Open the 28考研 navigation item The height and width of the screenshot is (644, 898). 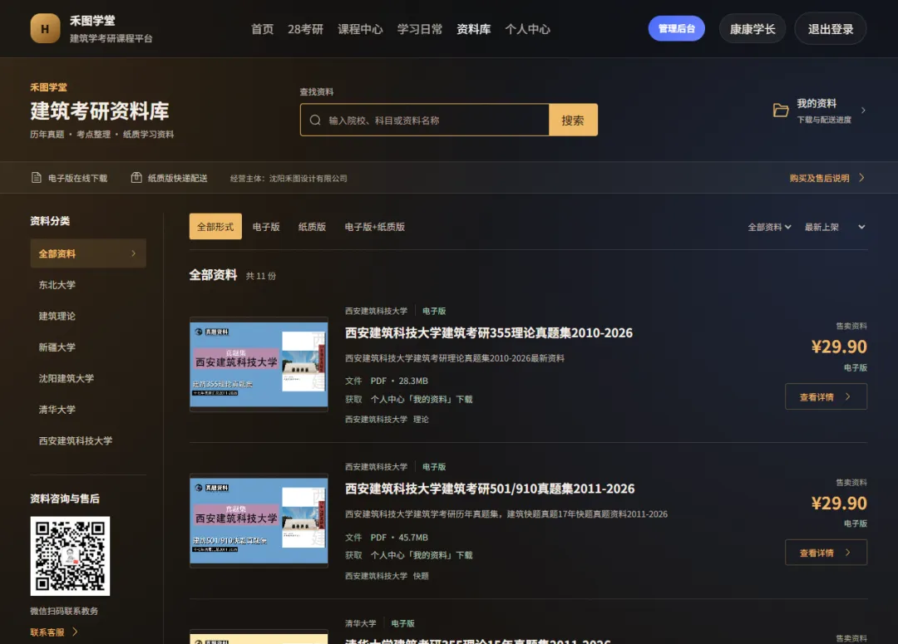pos(305,29)
